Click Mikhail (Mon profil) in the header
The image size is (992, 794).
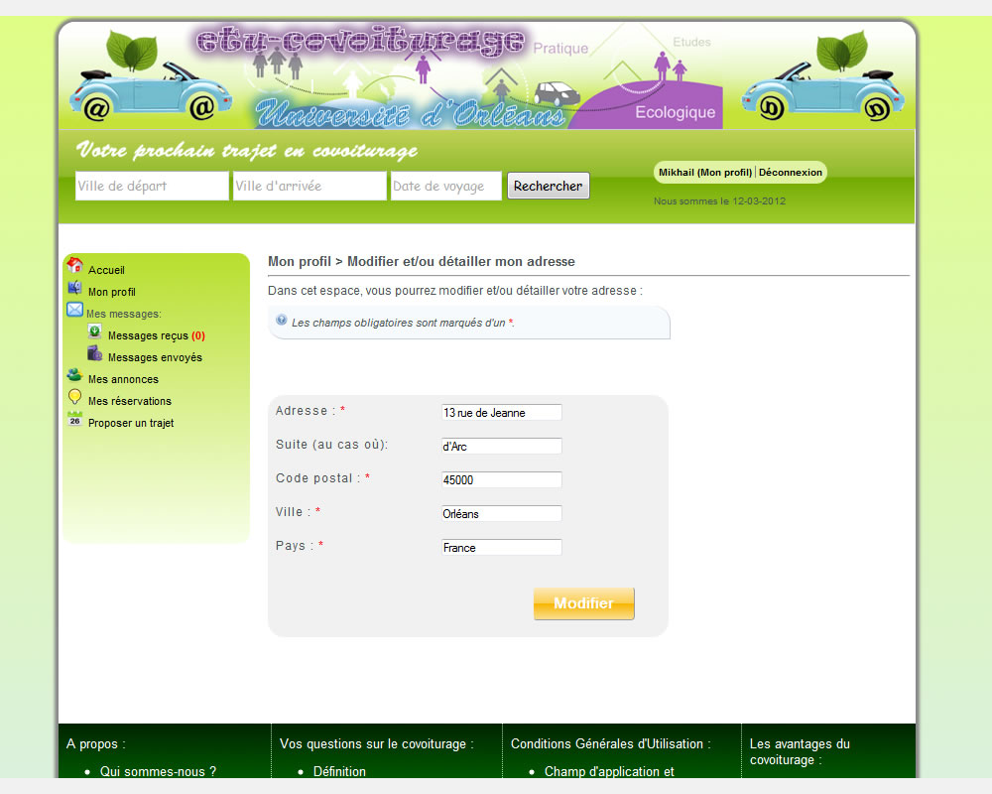[x=704, y=173]
